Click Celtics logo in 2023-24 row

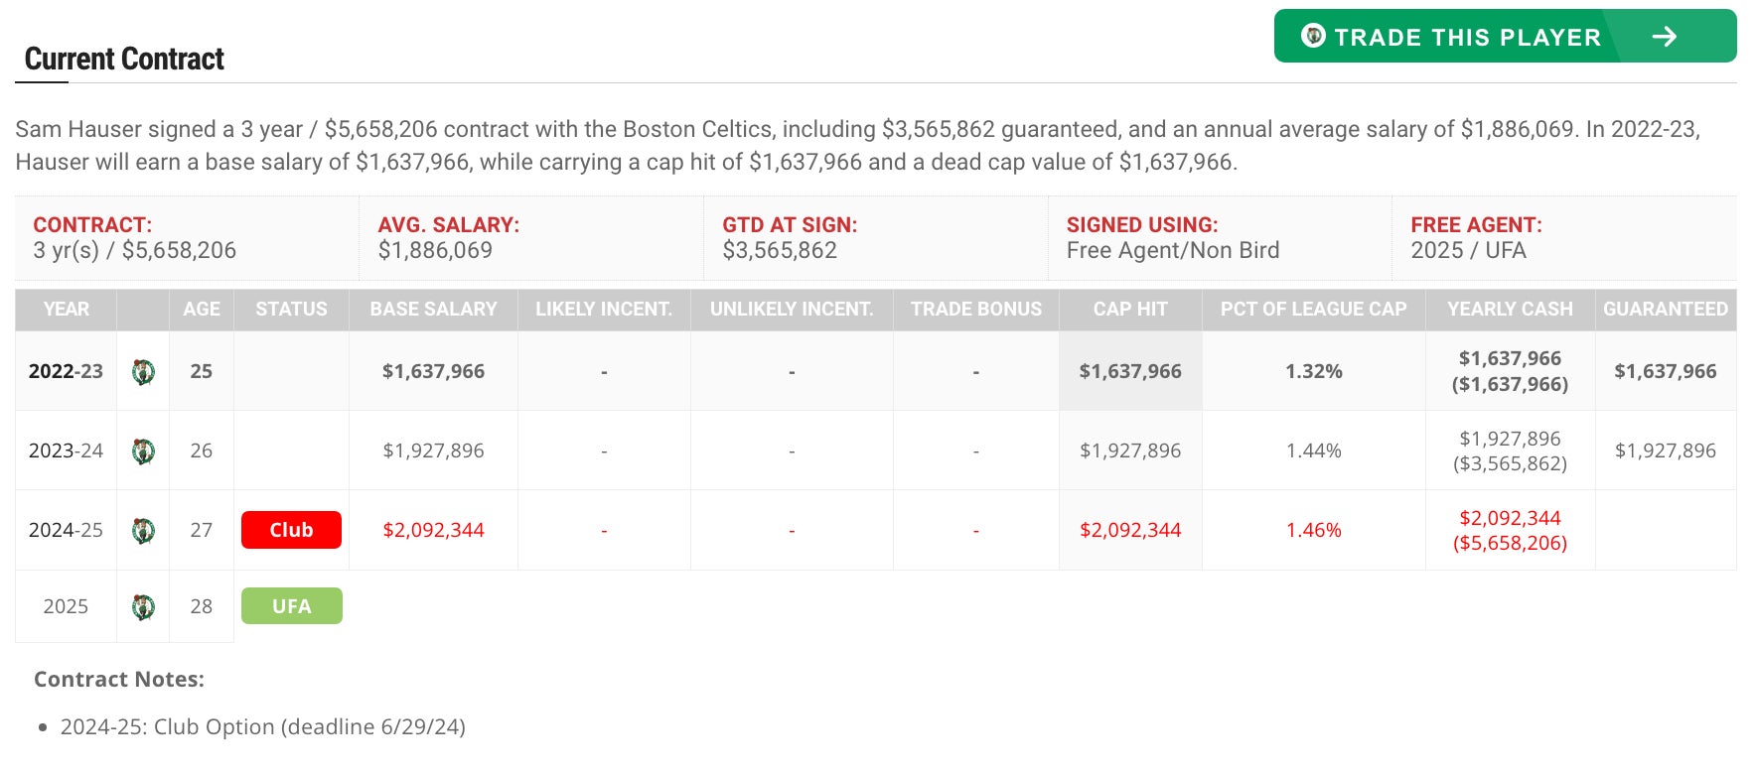tap(143, 451)
